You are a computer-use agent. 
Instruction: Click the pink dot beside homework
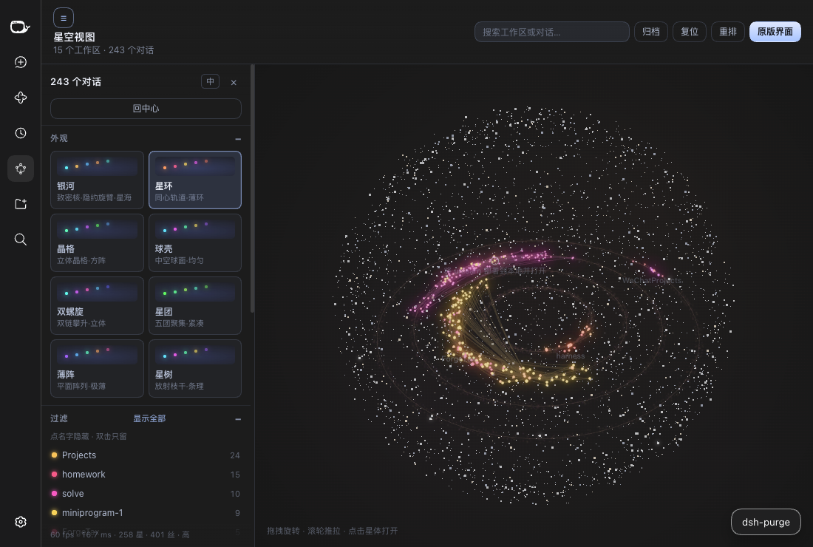(54, 475)
